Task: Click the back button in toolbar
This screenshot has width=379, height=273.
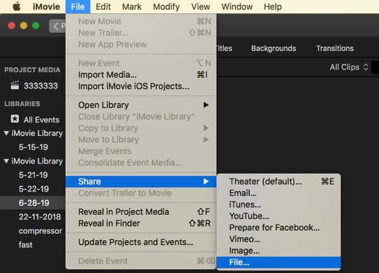Action: [57, 26]
